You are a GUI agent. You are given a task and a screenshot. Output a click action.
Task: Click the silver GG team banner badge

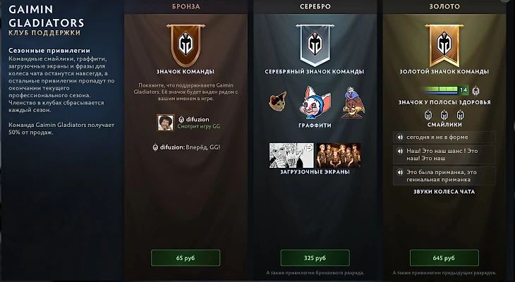(315, 45)
